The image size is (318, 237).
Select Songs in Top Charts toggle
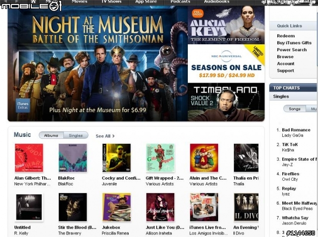295,109
